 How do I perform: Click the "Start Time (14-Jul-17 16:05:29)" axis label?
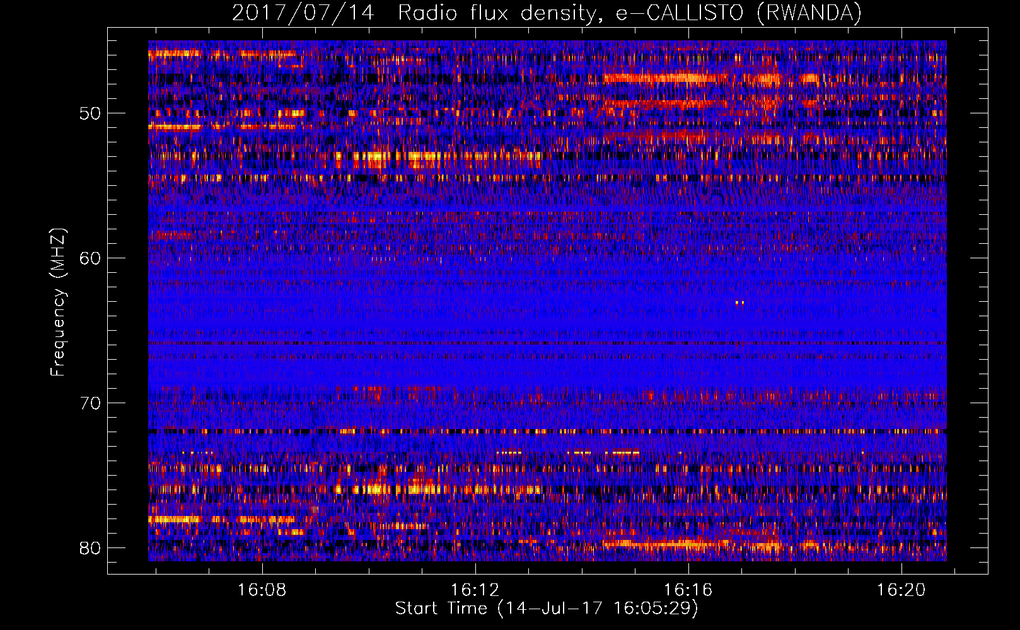coord(547,609)
